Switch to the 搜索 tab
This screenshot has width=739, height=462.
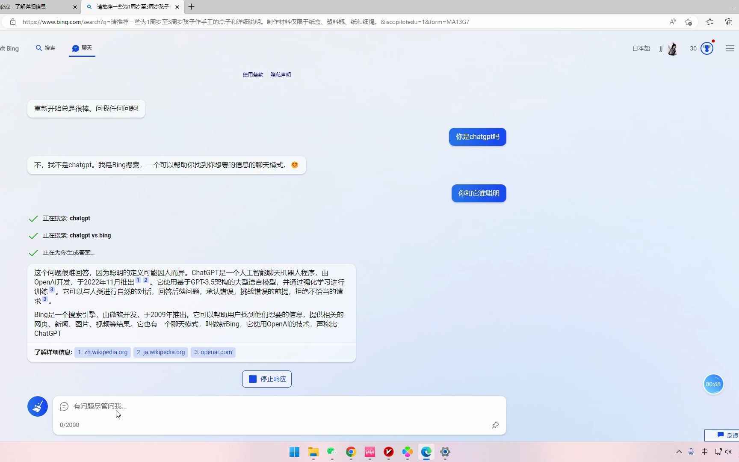click(45, 48)
